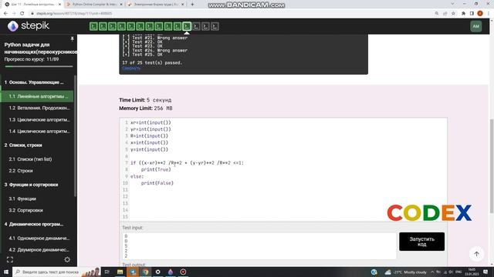Click the address bar URL
494x277 pixels.
74,14
